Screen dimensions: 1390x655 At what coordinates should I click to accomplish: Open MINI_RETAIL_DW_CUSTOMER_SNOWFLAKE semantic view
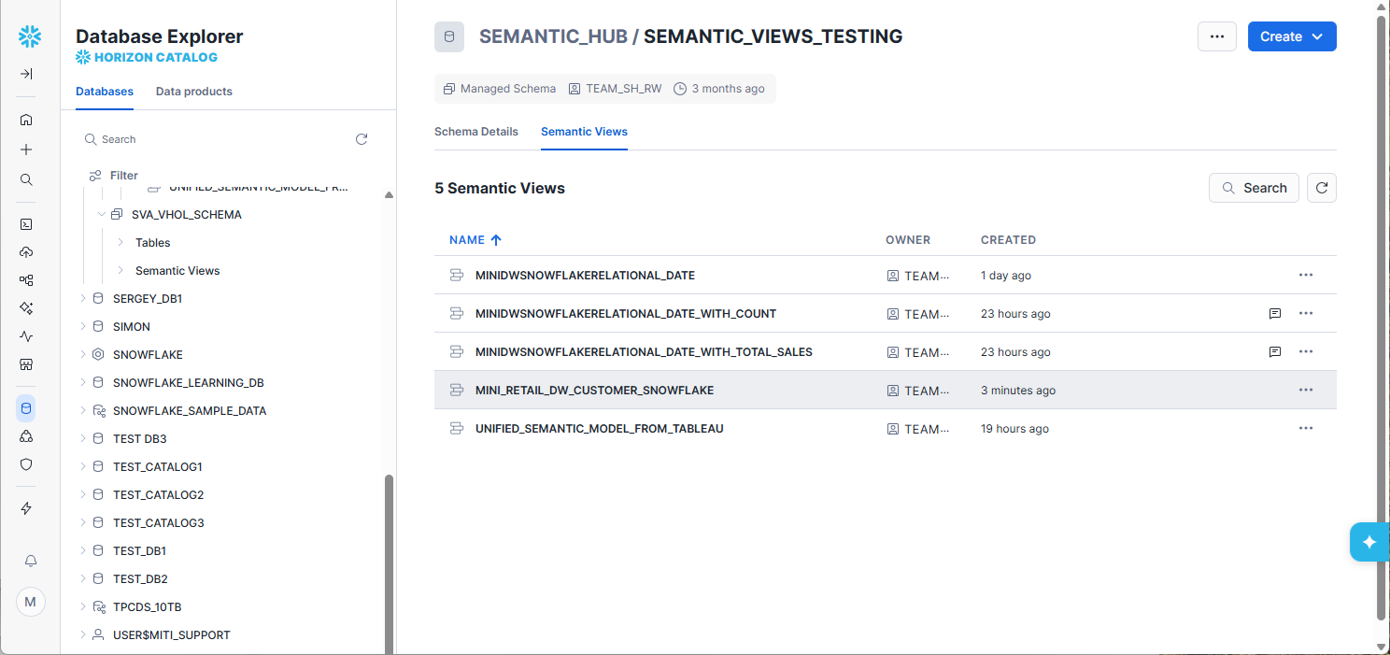click(594, 391)
